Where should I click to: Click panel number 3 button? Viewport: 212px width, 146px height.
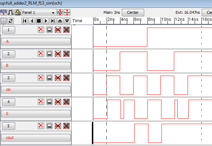(x=8, y=78)
